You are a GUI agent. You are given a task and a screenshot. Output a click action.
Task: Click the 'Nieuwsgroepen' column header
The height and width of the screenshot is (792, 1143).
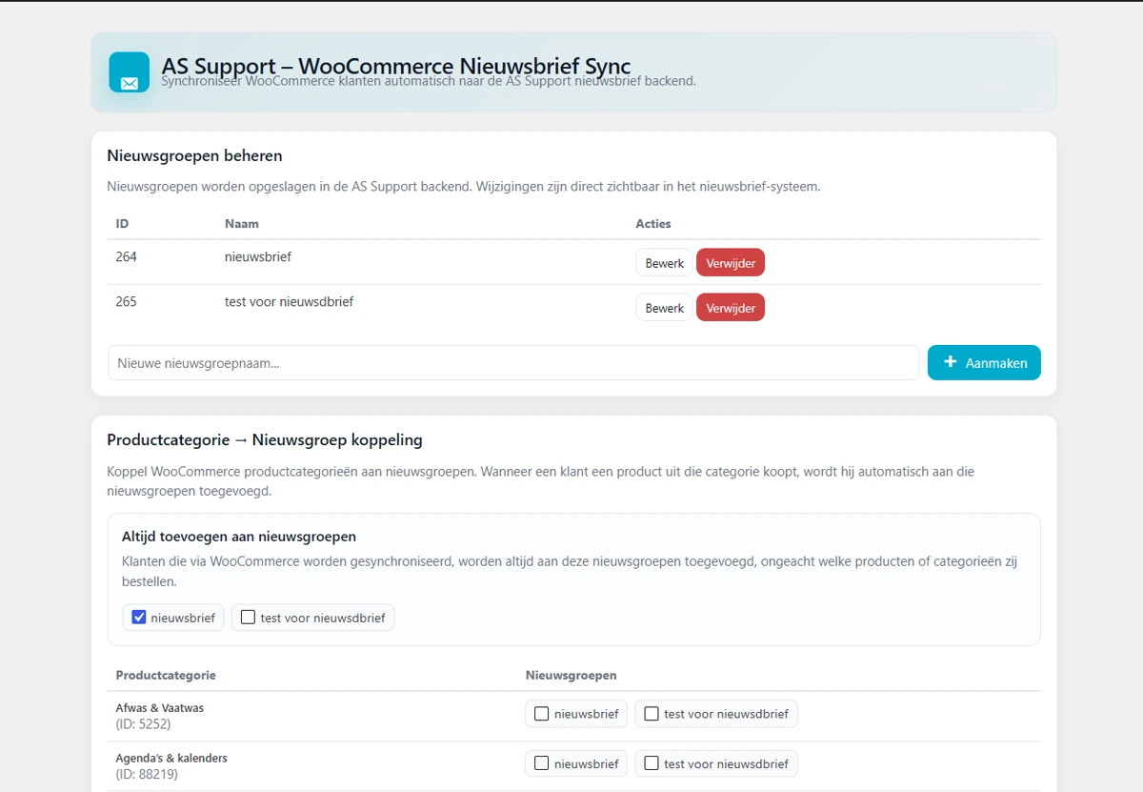571,675
